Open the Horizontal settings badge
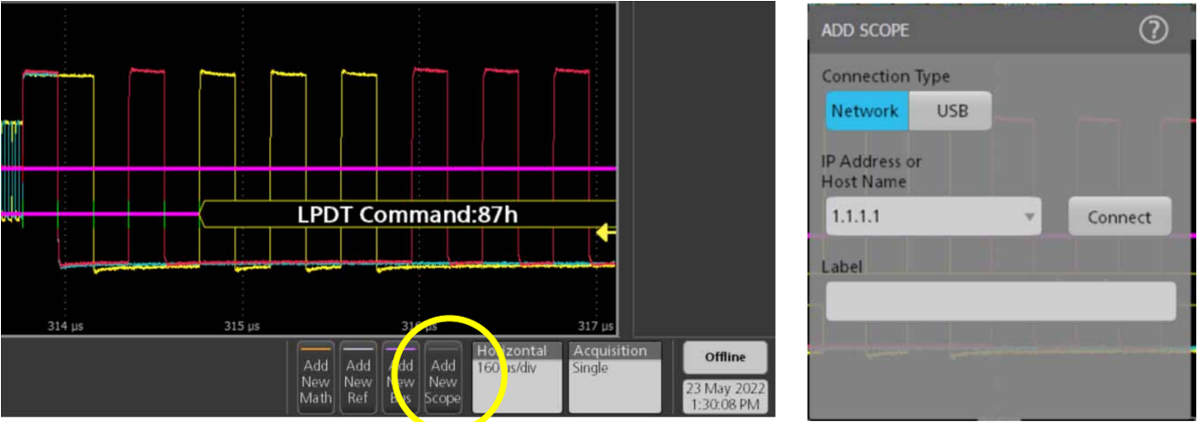This screenshot has width=1198, height=422. tap(517, 377)
